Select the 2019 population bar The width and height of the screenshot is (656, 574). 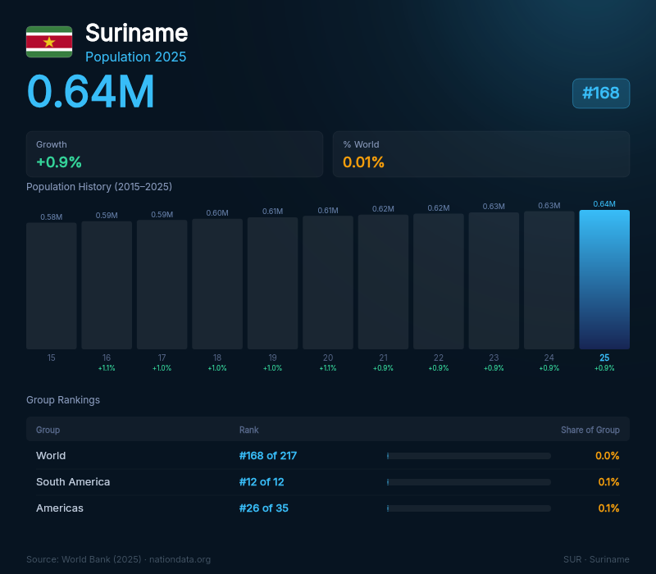[273, 283]
